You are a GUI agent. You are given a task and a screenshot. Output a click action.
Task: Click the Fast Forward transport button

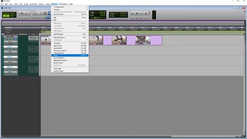pyautogui.click(x=141, y=18)
